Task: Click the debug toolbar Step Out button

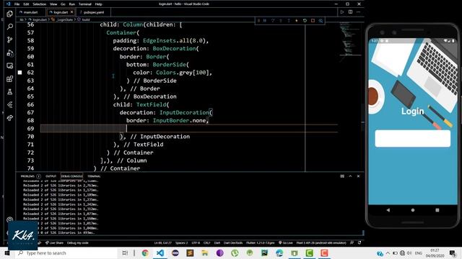Action: tap(289, 21)
